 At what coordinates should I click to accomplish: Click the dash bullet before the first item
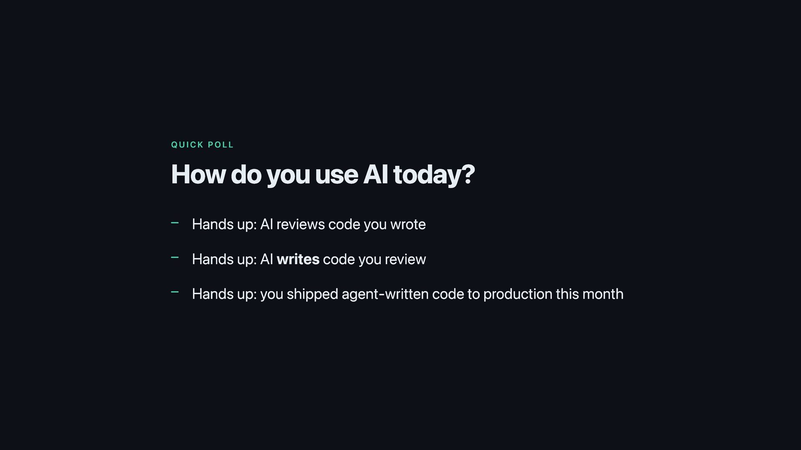click(175, 223)
